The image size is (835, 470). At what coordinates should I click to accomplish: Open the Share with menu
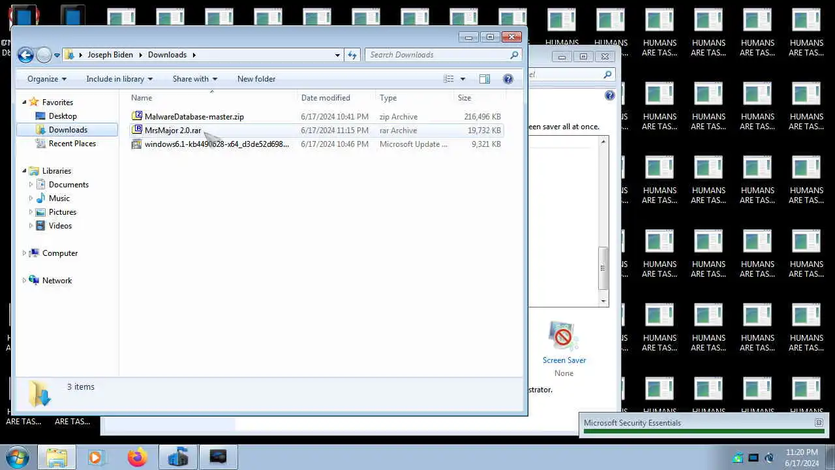tap(194, 79)
